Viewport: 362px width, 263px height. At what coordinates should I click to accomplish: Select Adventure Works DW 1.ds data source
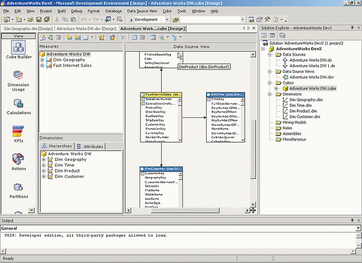(312, 66)
